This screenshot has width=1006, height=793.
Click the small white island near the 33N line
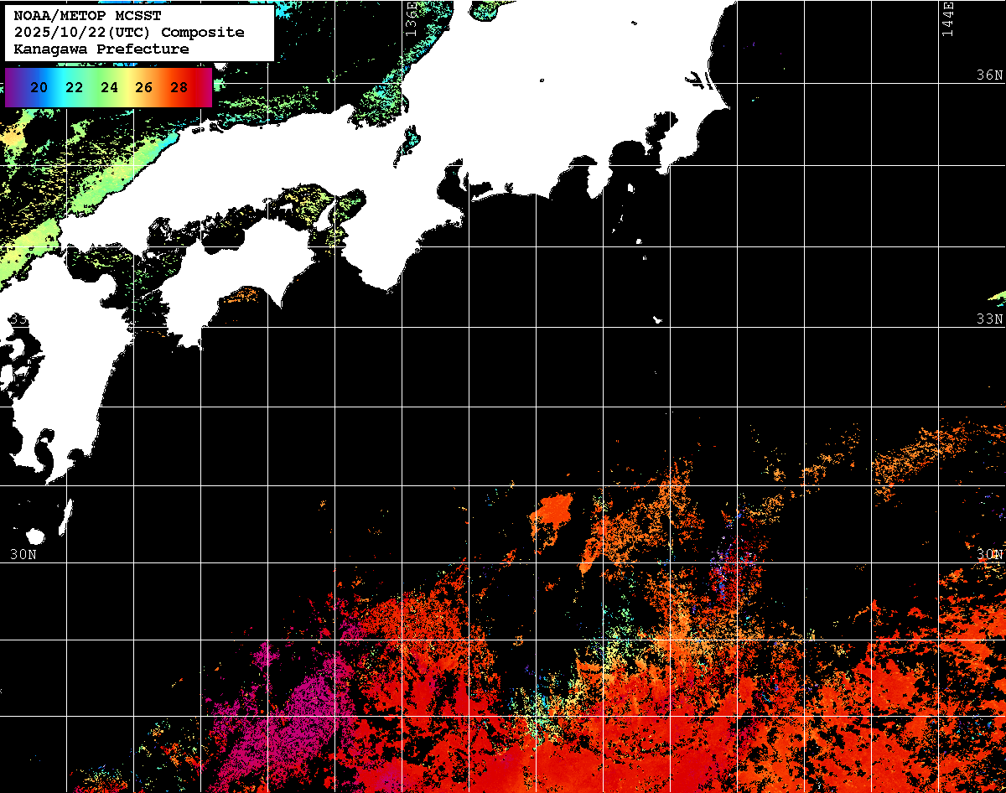click(x=659, y=319)
